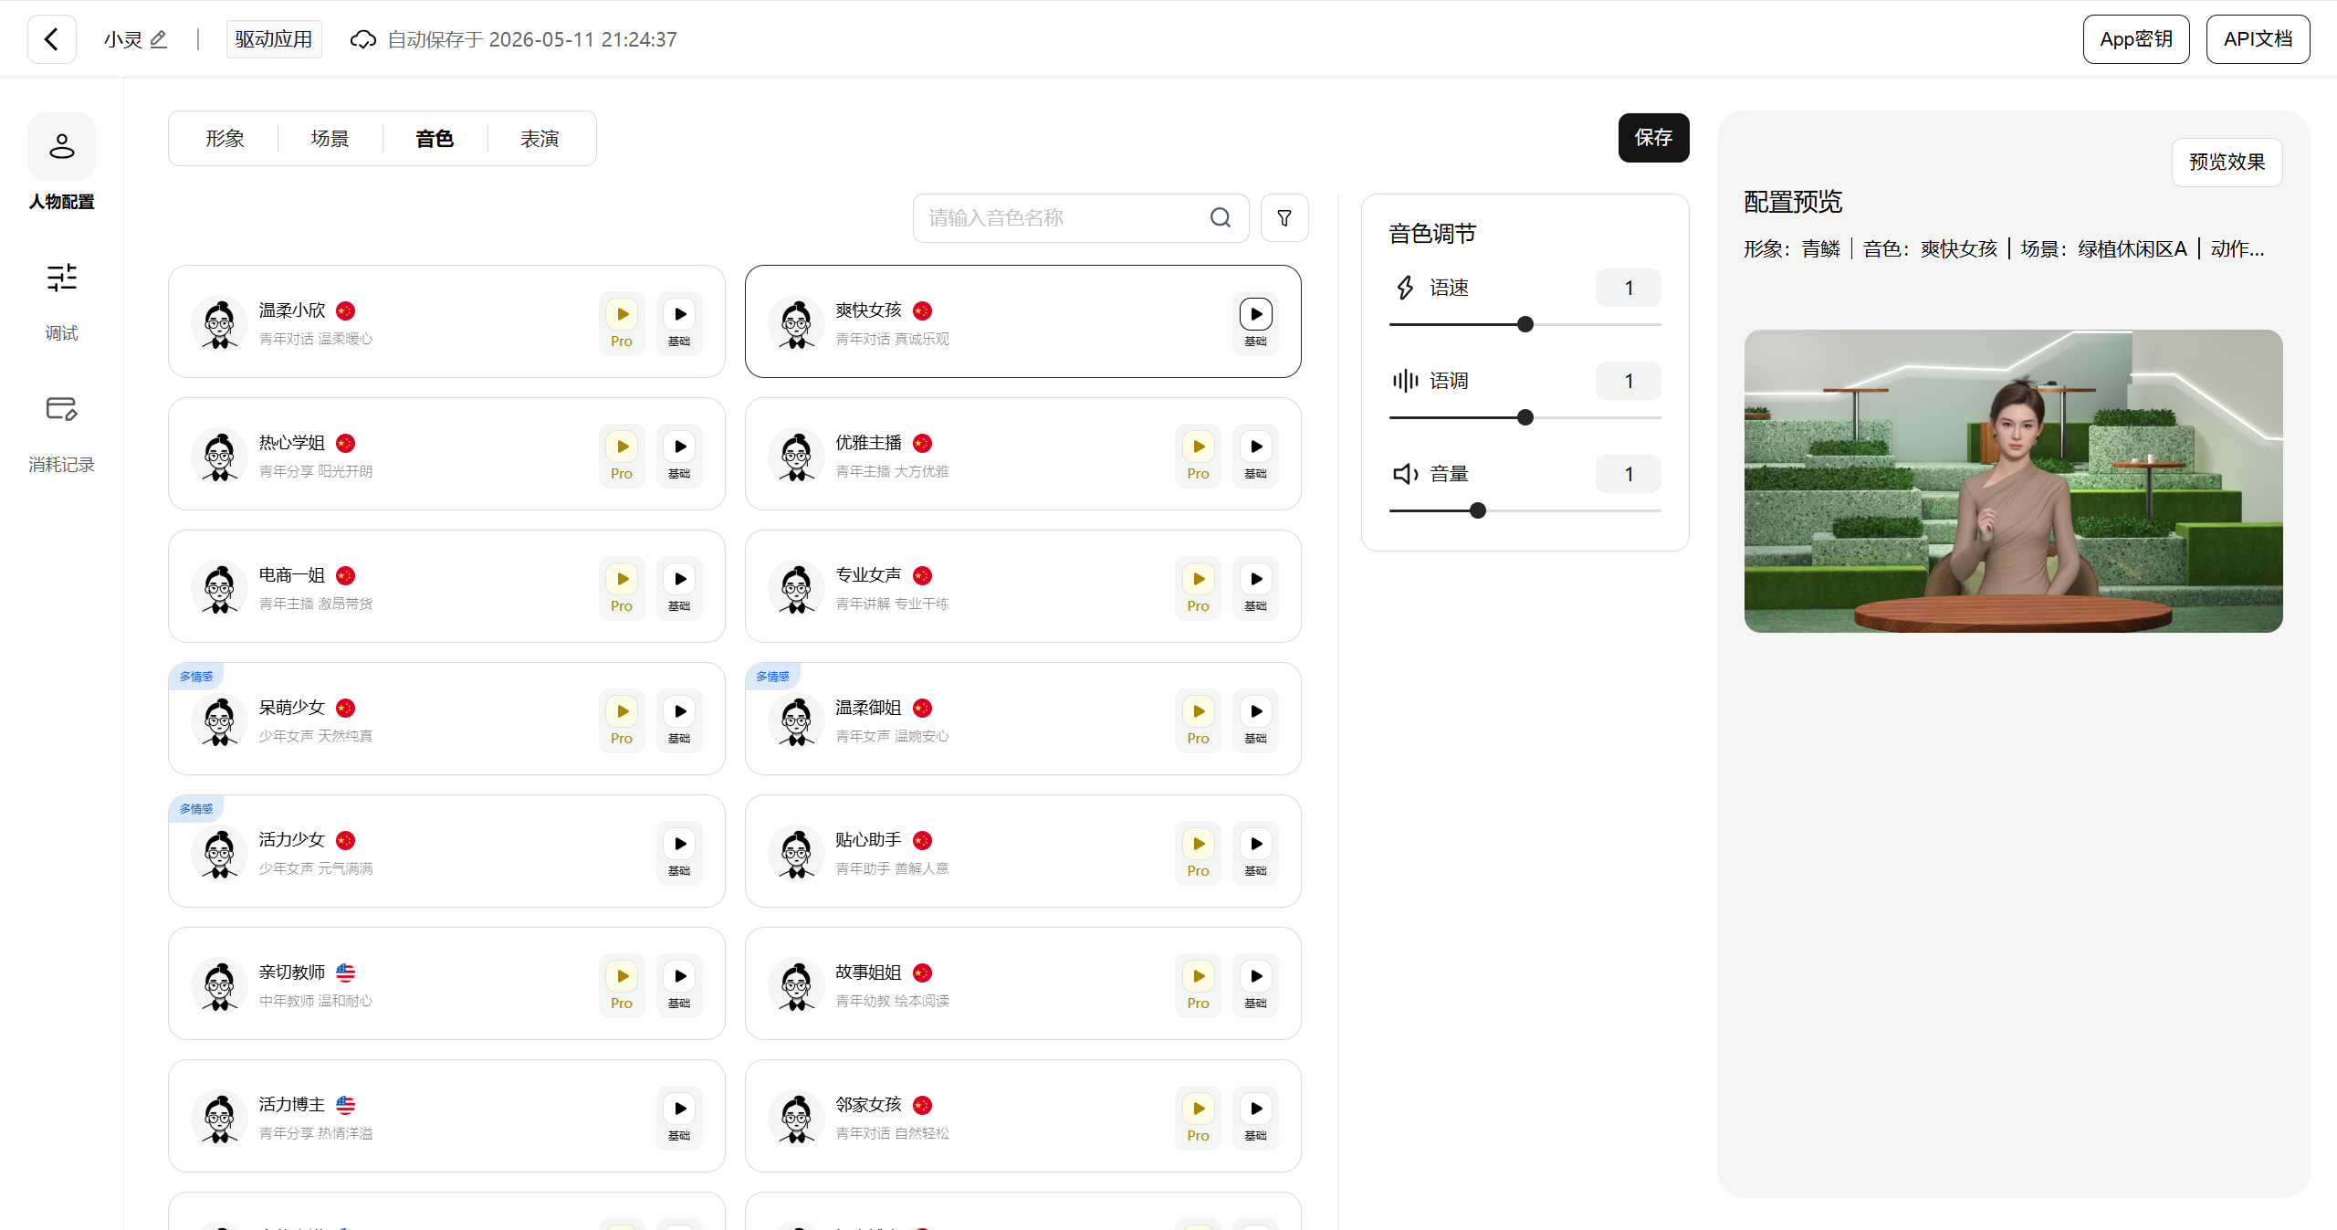Adjust the 语速 slider handle

pyautogui.click(x=1525, y=324)
